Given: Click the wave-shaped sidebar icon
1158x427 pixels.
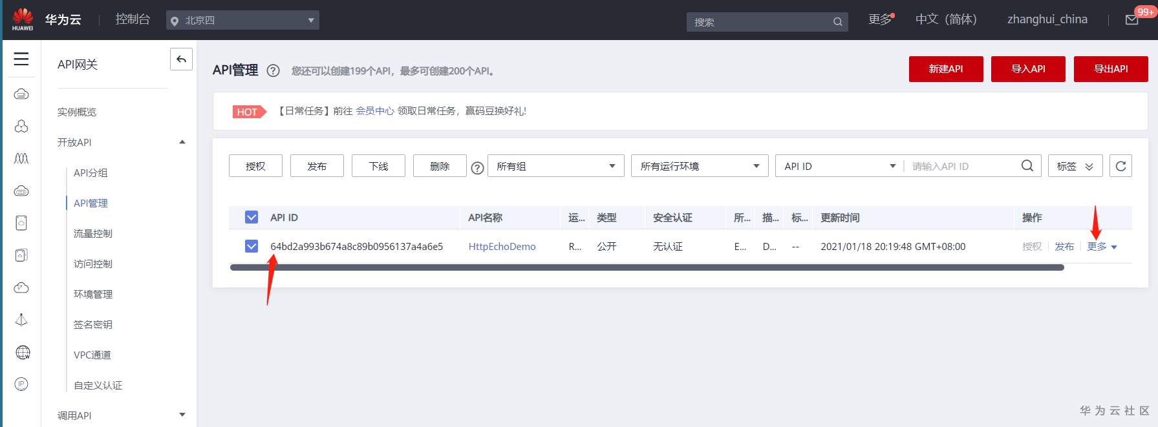Looking at the screenshot, I should [21, 158].
